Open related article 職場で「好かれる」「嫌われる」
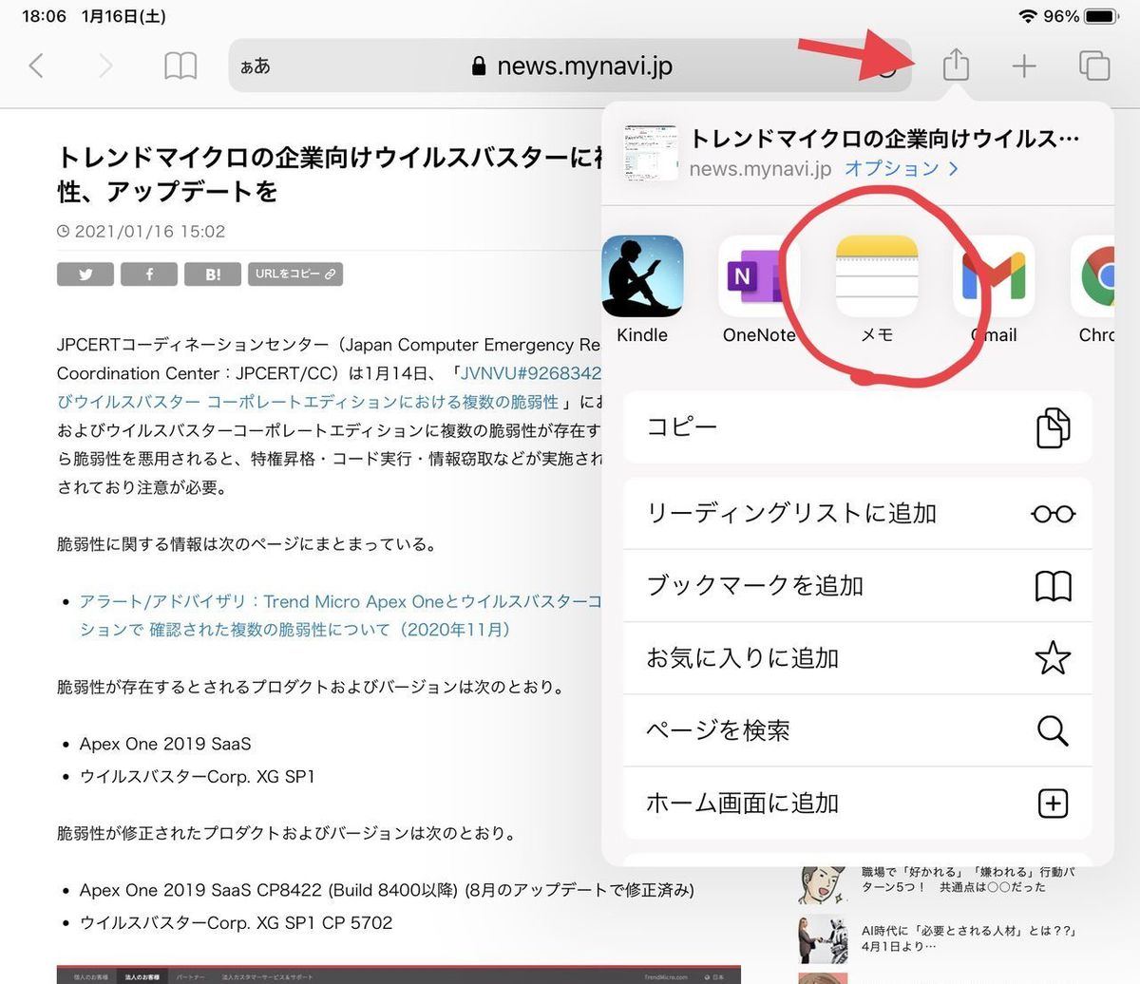This screenshot has height=984, width=1140. (x=968, y=879)
